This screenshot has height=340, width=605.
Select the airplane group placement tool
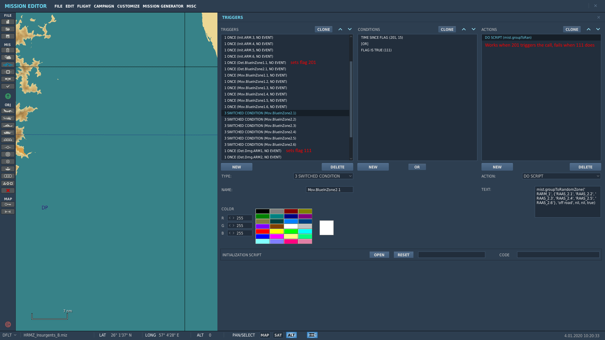tap(8, 111)
